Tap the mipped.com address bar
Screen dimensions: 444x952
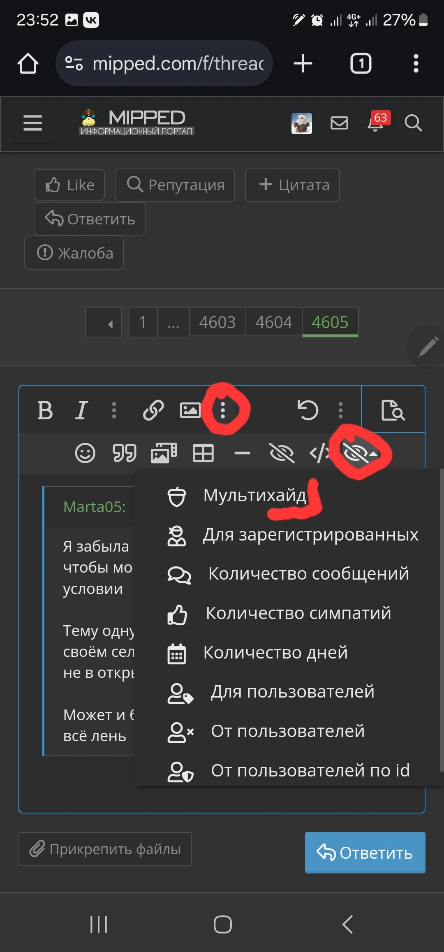pos(164,63)
